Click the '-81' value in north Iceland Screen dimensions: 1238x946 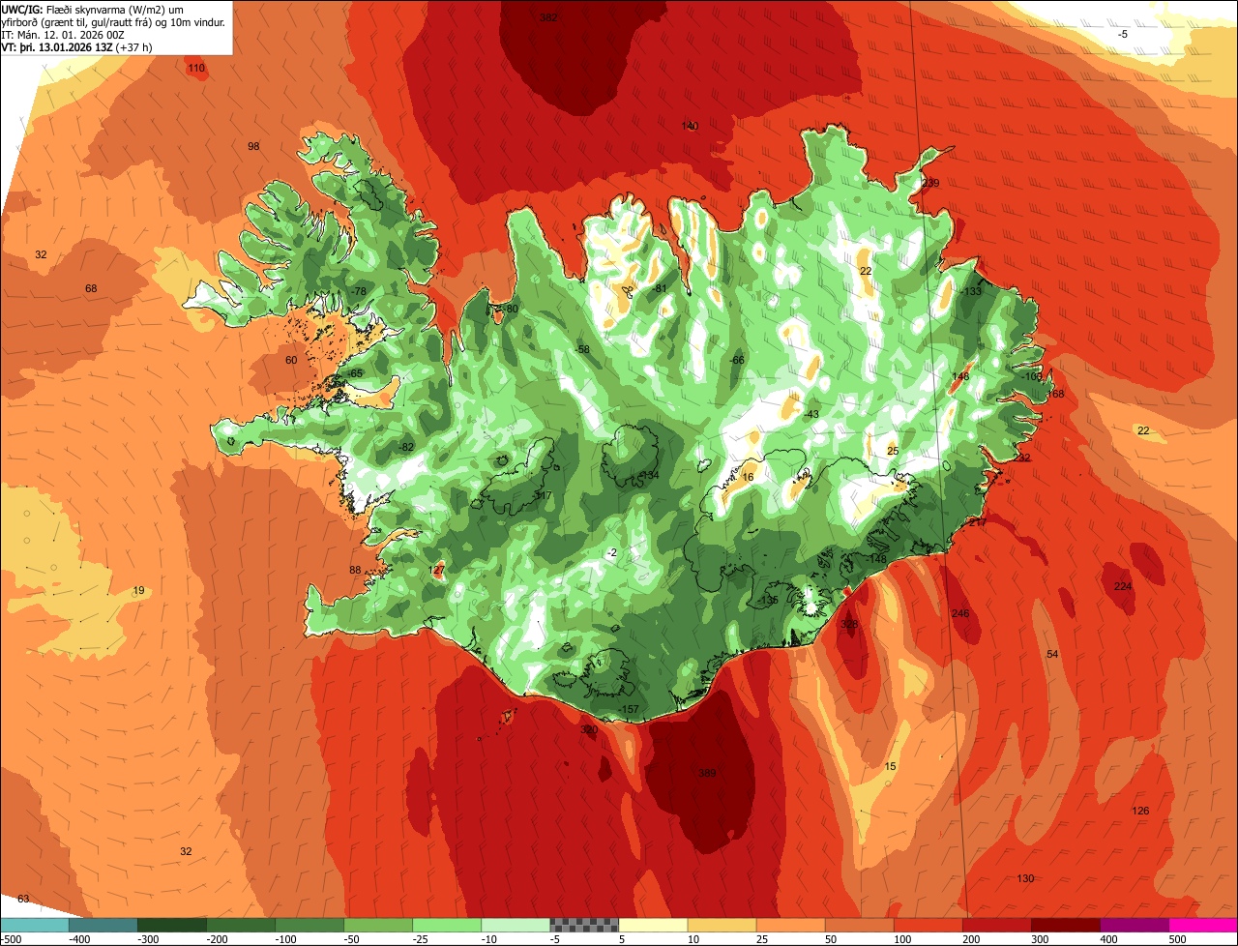pyautogui.click(x=660, y=288)
